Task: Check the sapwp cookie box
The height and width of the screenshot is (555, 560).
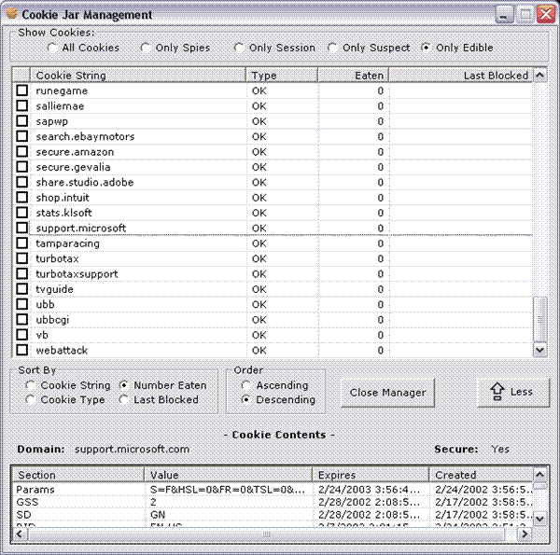Action: 22,121
